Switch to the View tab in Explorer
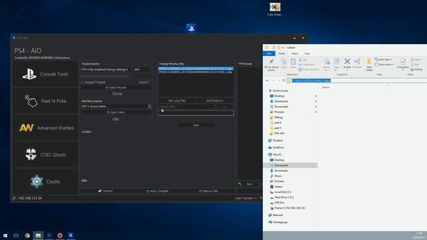427x240 pixels. click(x=307, y=53)
